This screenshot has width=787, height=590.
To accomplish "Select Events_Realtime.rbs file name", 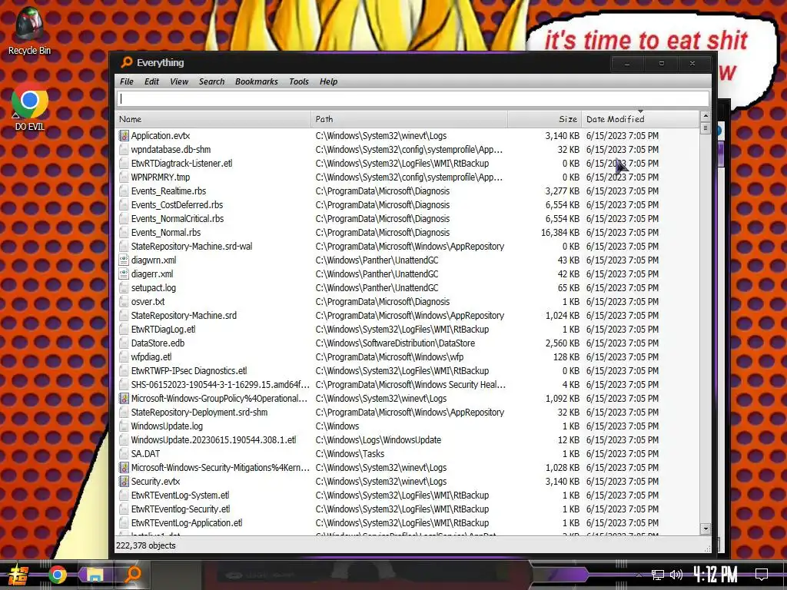I will [x=168, y=191].
